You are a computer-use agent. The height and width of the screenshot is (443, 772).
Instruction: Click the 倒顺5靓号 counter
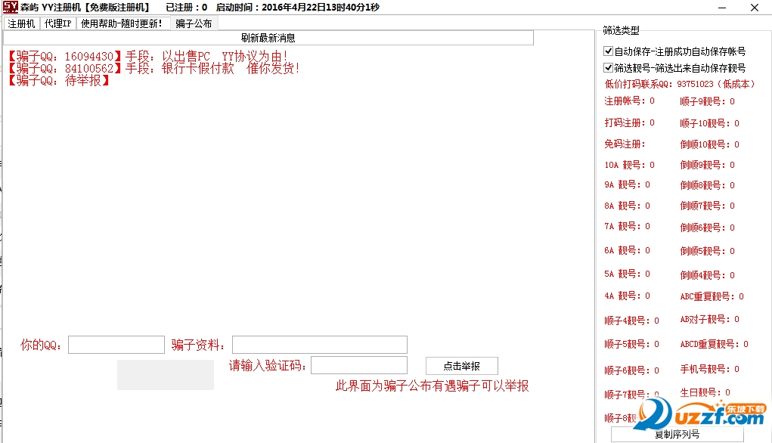(707, 251)
